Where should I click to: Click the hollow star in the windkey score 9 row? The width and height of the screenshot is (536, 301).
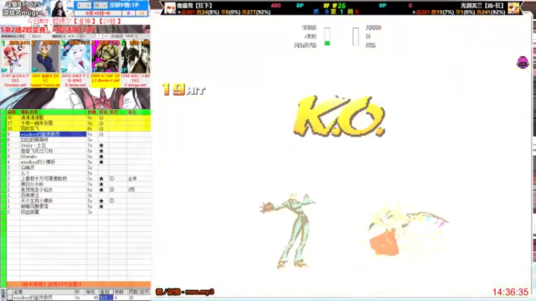point(101,134)
